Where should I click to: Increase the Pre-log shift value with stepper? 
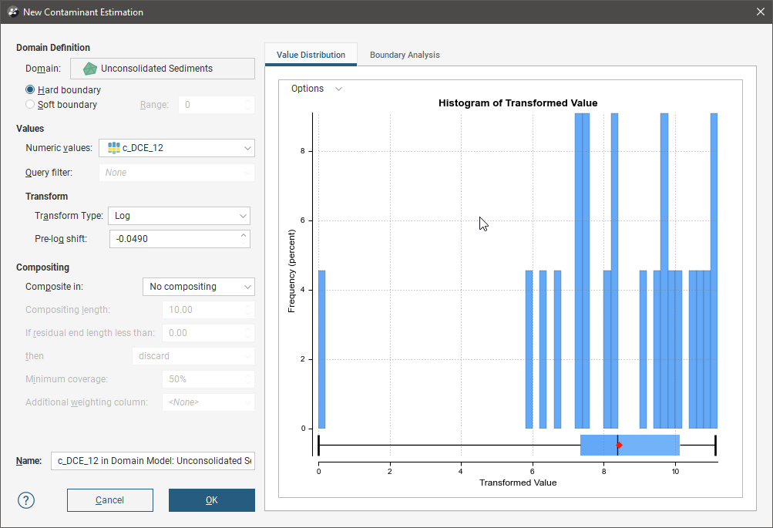click(x=244, y=235)
